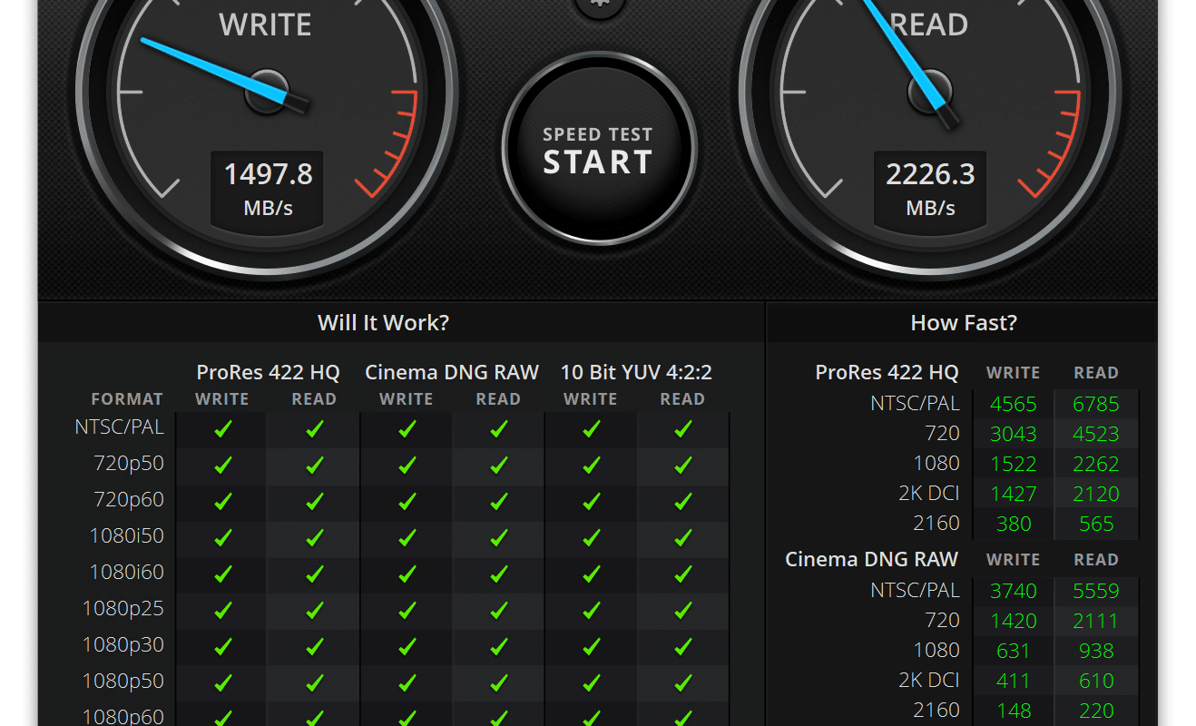The height and width of the screenshot is (726, 1196).
Task: Click 1080i50 10 Bit YUV write checkmark
Action: point(591,537)
